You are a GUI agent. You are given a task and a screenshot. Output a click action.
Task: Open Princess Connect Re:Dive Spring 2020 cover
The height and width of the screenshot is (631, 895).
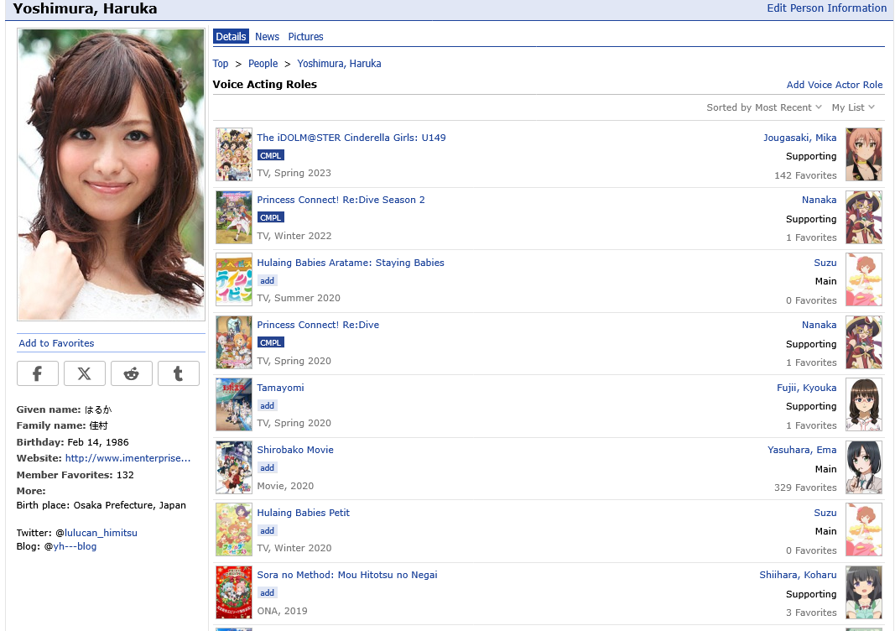(234, 342)
